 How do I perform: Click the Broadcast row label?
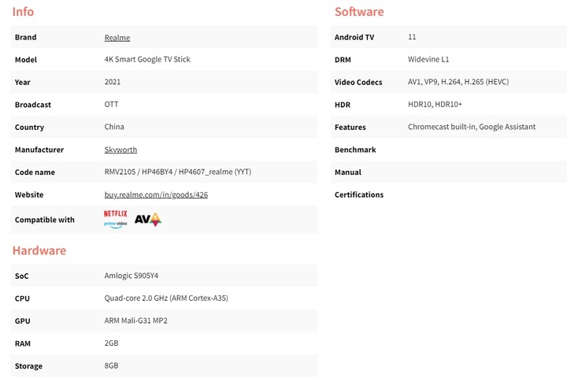point(33,105)
